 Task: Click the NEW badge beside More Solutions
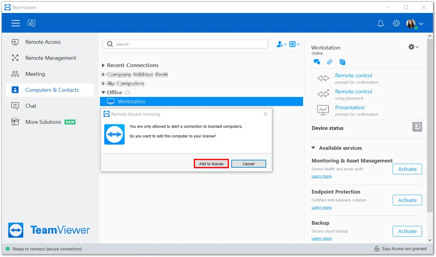(x=70, y=122)
